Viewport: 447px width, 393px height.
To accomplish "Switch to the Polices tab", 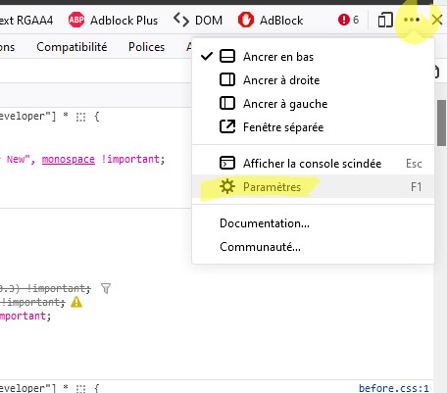I will click(x=146, y=47).
